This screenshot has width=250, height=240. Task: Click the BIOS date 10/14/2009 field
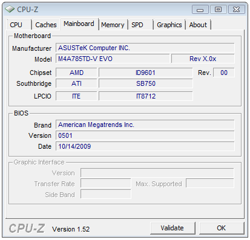(145, 146)
